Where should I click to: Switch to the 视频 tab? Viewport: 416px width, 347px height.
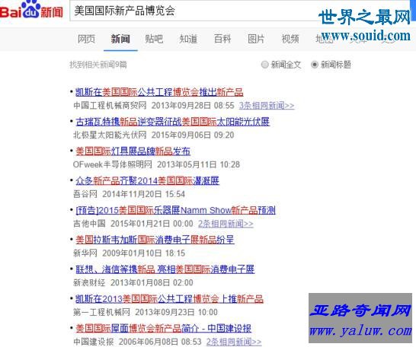pos(290,39)
